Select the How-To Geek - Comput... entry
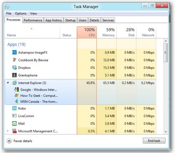Viewport: 175px width, 153px height. (x=39, y=95)
